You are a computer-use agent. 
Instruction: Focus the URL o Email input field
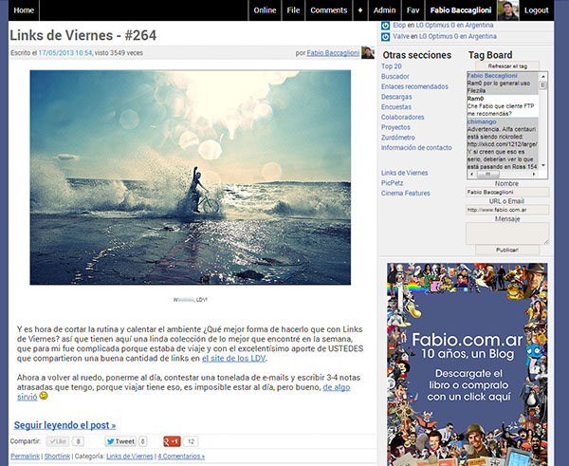pos(507,210)
